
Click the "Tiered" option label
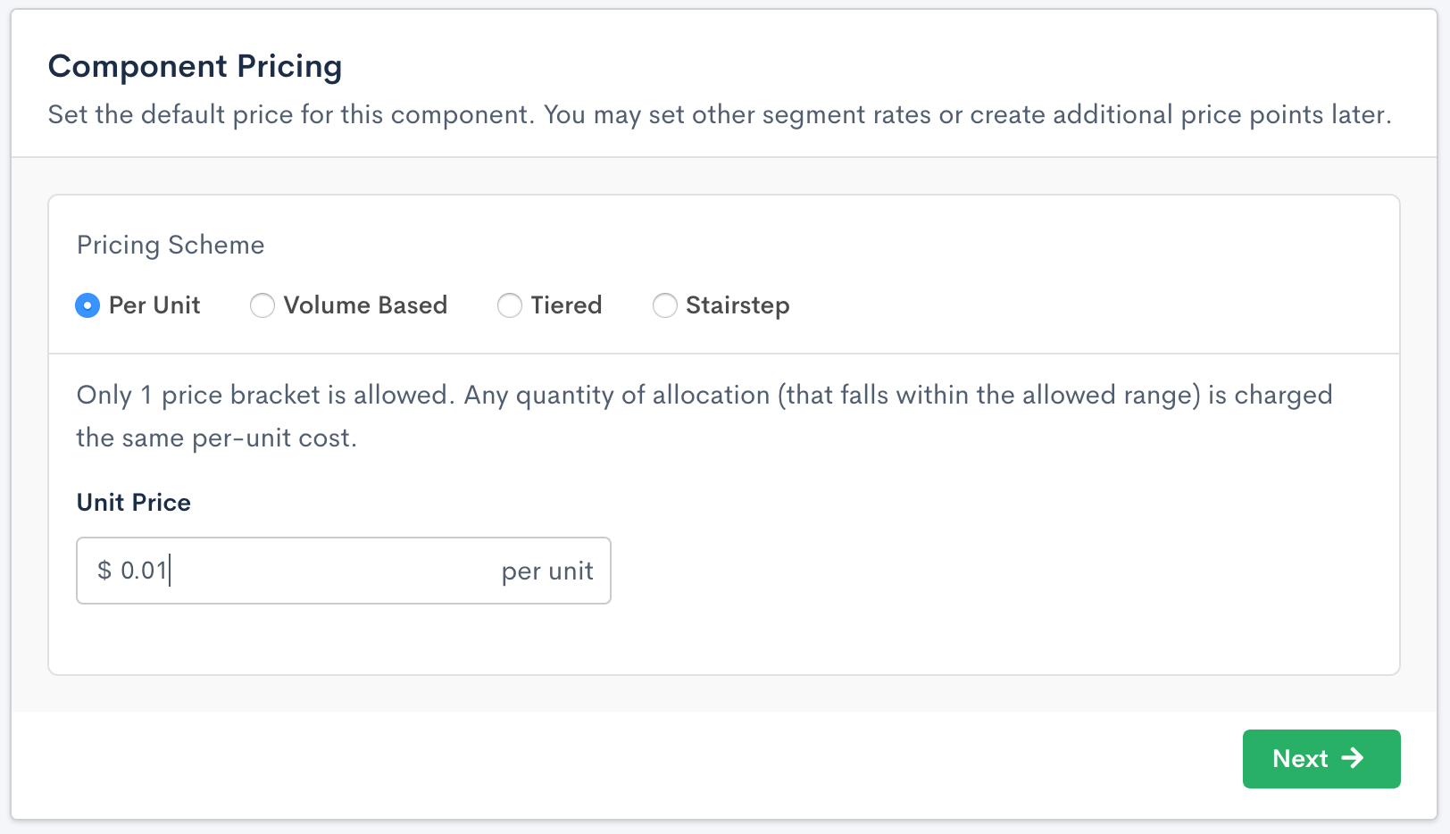click(x=566, y=305)
